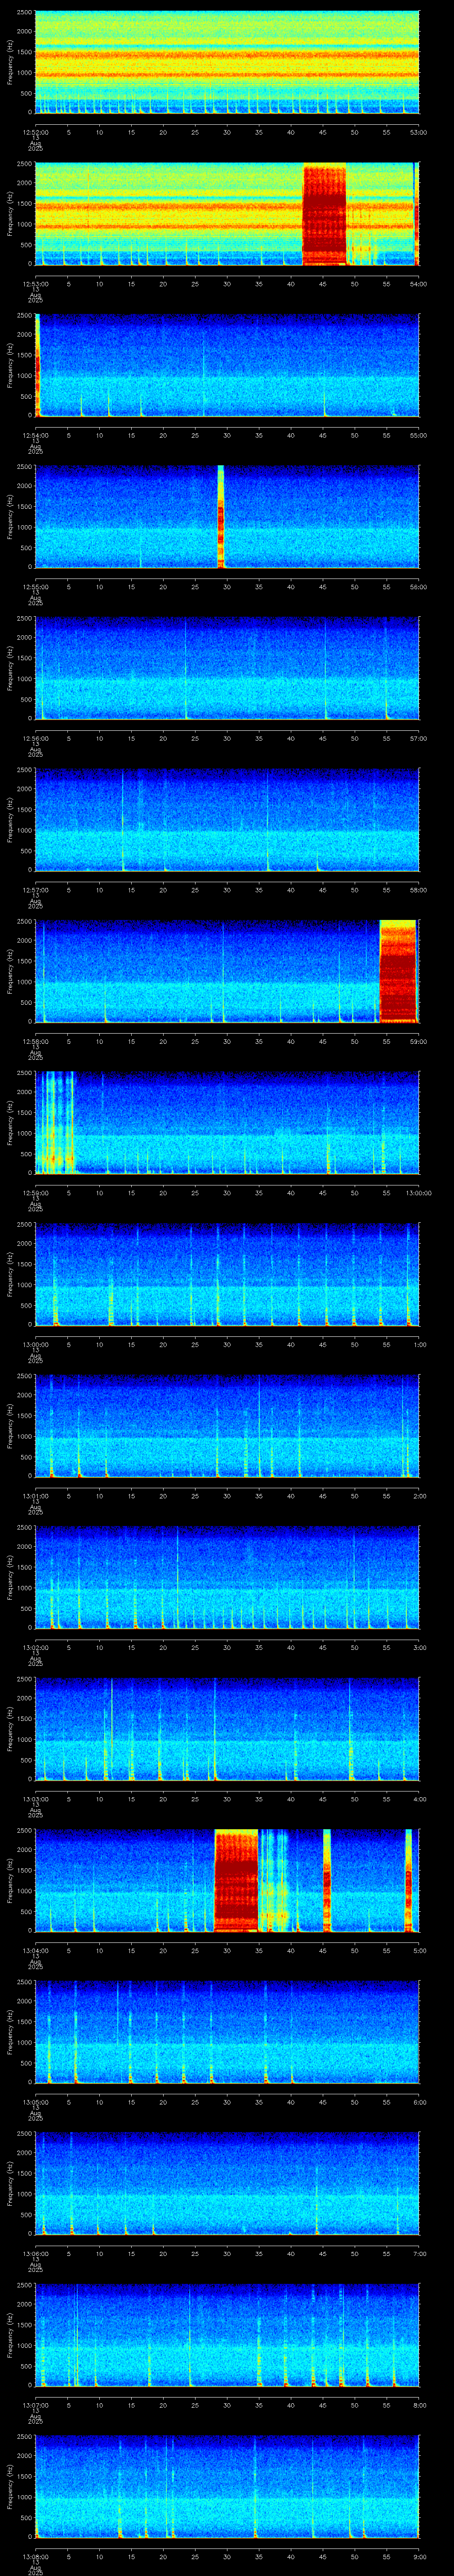The image size is (454, 2576).
Task: Select the large red burst in the 12:53 spectrogram
Action: pyautogui.click(x=324, y=214)
